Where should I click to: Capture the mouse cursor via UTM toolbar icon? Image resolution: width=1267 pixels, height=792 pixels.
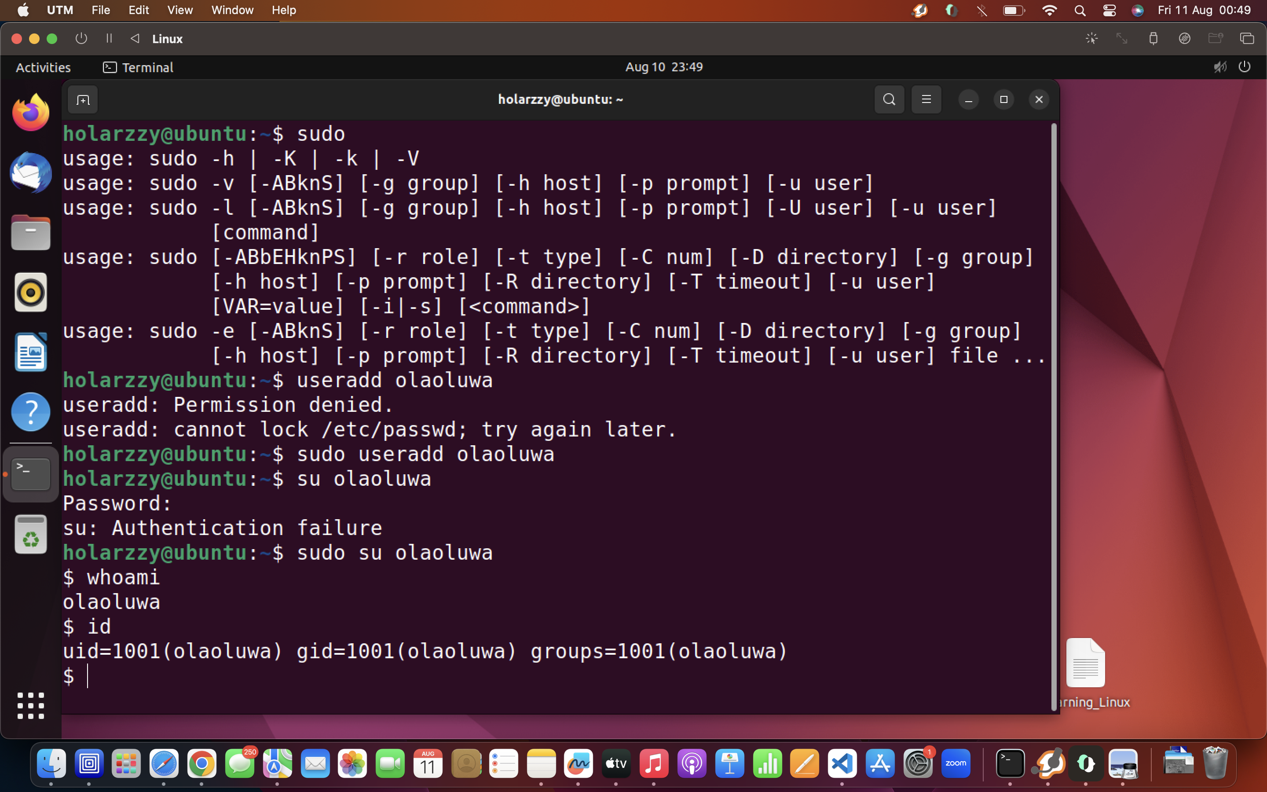pyautogui.click(x=1091, y=38)
